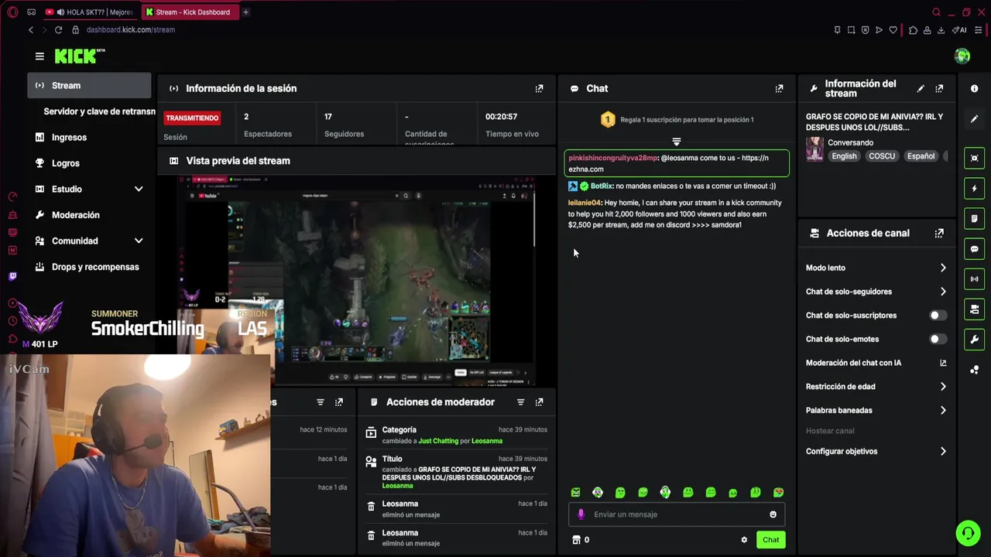Click the chat bubble icon in right toolbar
The image size is (991, 557).
pos(974,249)
